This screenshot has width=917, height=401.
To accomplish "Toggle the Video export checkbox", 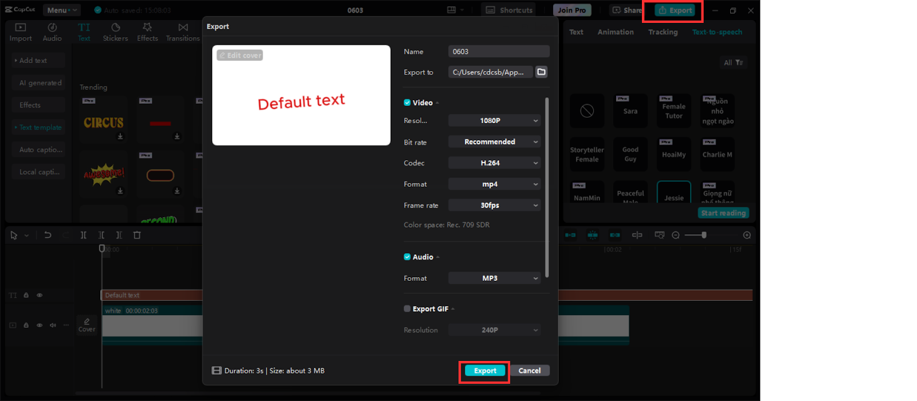I will tap(407, 103).
